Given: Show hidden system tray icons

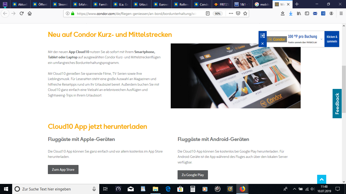Looking at the screenshot, I should pos(294,189).
